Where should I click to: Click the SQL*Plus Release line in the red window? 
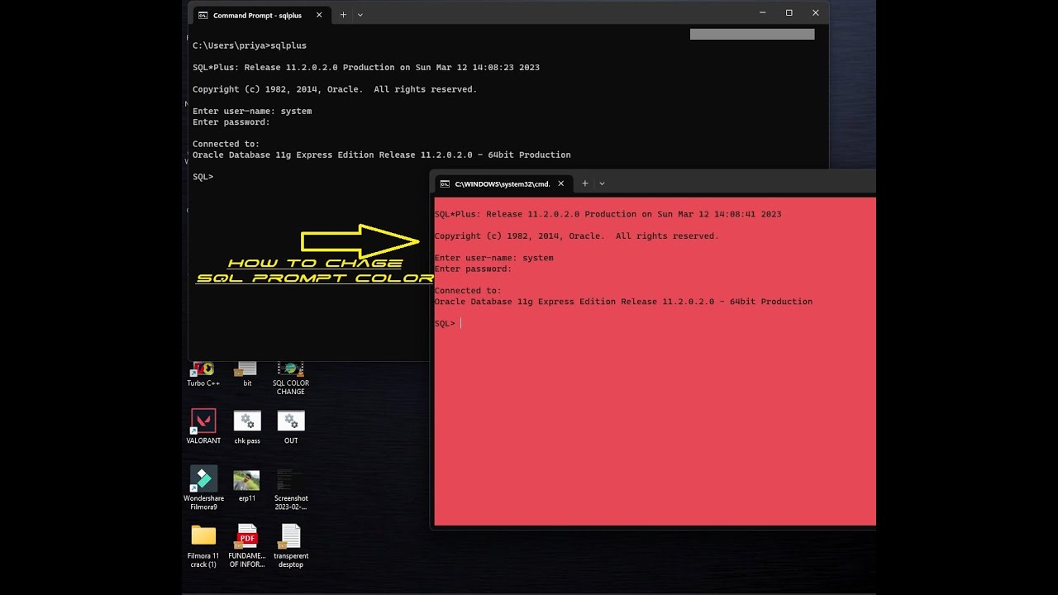tap(608, 214)
